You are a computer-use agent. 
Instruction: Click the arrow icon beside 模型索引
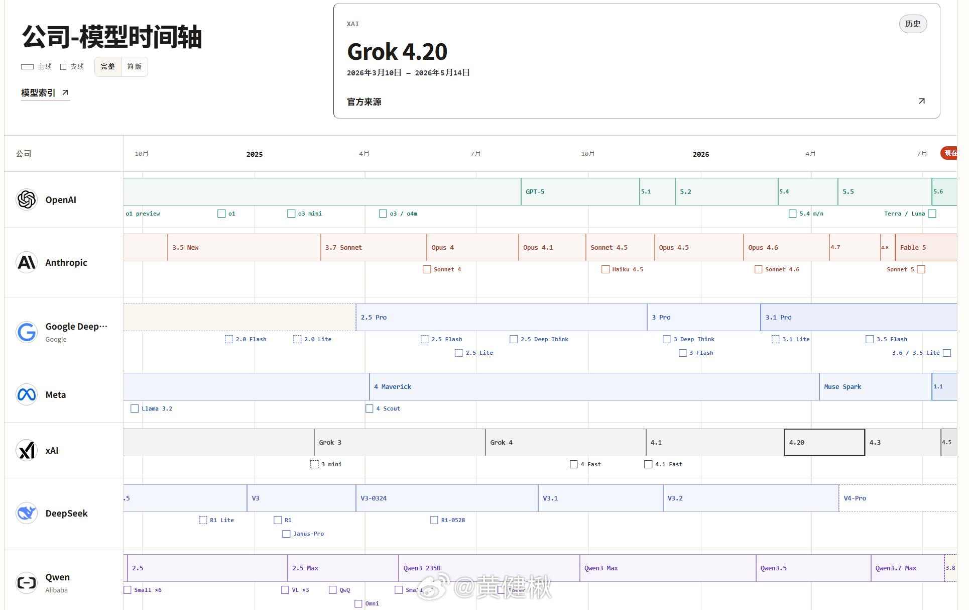coord(65,92)
